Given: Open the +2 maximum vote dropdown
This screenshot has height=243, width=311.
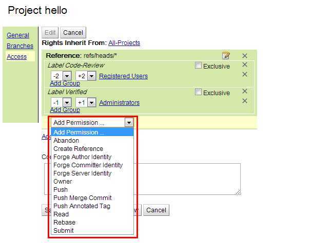Looking at the screenshot, I should [x=91, y=76].
